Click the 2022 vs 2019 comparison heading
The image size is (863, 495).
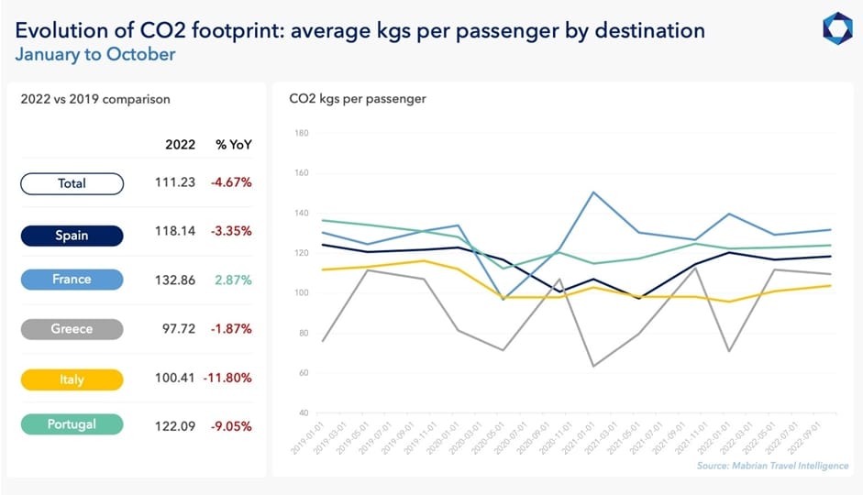[95, 98]
